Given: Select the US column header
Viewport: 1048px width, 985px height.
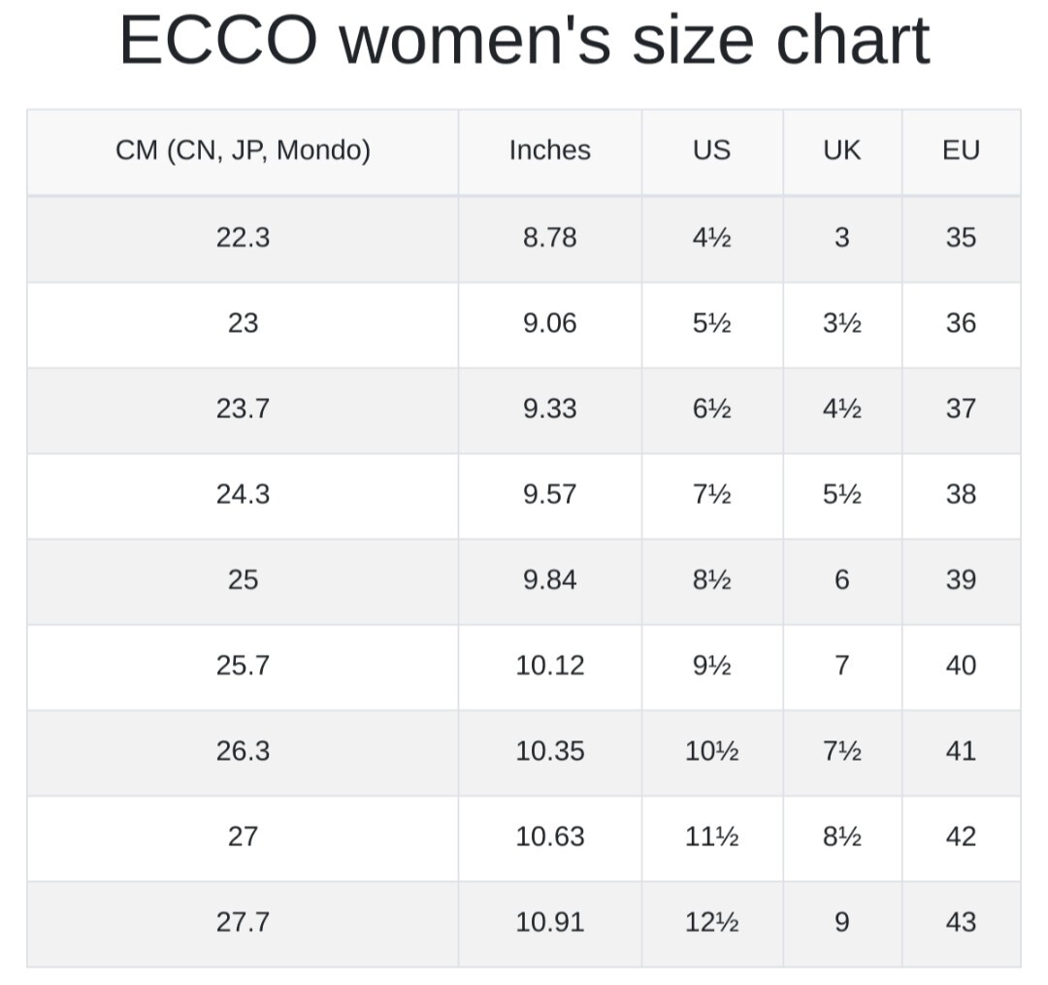Looking at the screenshot, I should (x=711, y=150).
